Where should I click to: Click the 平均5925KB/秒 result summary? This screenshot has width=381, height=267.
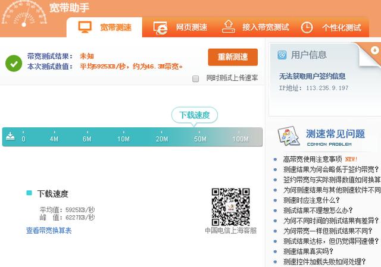131,66
